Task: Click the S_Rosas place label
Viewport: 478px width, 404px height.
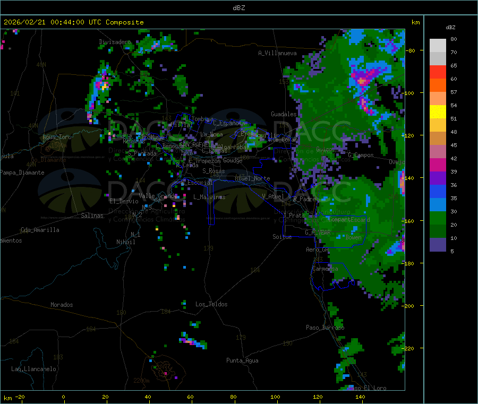Action: pos(214,171)
